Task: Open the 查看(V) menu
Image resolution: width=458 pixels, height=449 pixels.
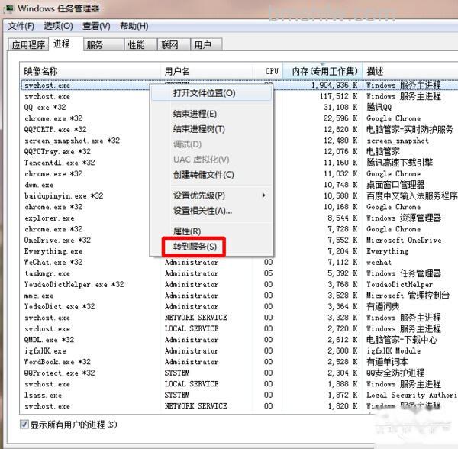Action: [x=96, y=26]
